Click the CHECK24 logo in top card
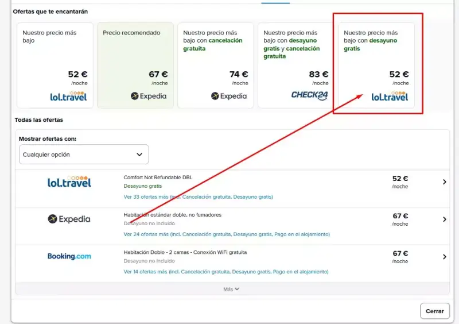Screen dimensions: 459x324 coord(310,95)
